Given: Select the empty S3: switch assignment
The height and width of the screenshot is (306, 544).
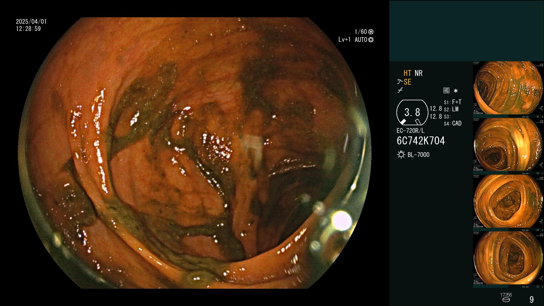Looking at the screenshot, I should tap(447, 116).
